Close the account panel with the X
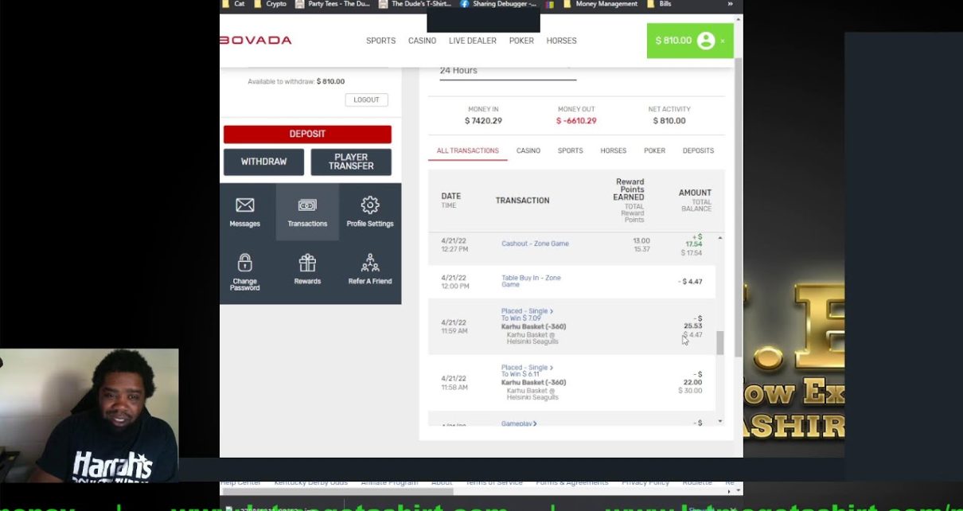The width and height of the screenshot is (963, 511). [x=723, y=41]
